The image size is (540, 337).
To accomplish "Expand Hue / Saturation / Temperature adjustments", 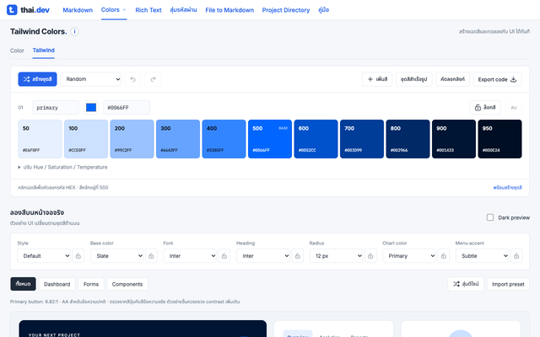I will pos(62,167).
